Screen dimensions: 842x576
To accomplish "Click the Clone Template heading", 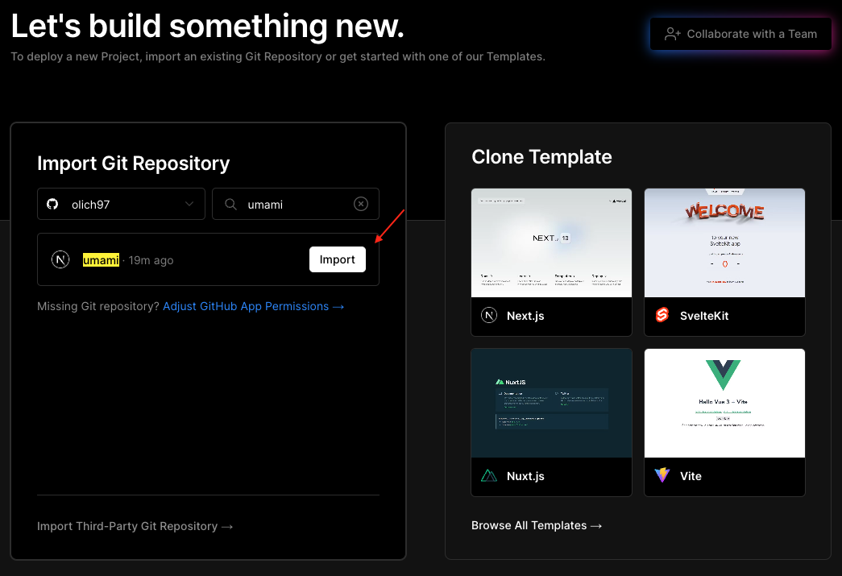I will (x=541, y=157).
